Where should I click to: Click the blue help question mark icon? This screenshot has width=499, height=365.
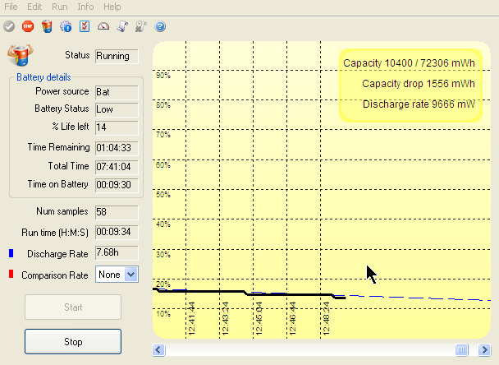(160, 27)
